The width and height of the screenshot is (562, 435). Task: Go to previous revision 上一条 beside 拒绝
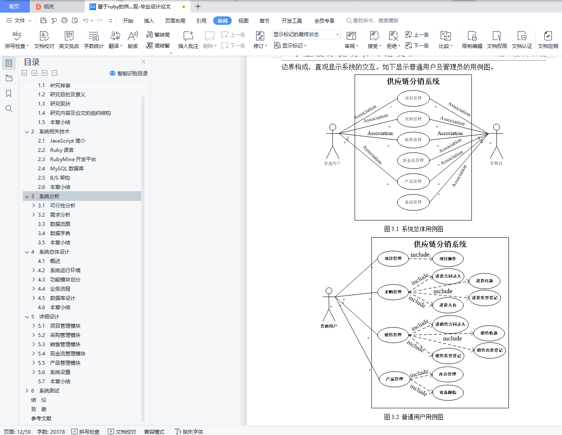[x=417, y=35]
